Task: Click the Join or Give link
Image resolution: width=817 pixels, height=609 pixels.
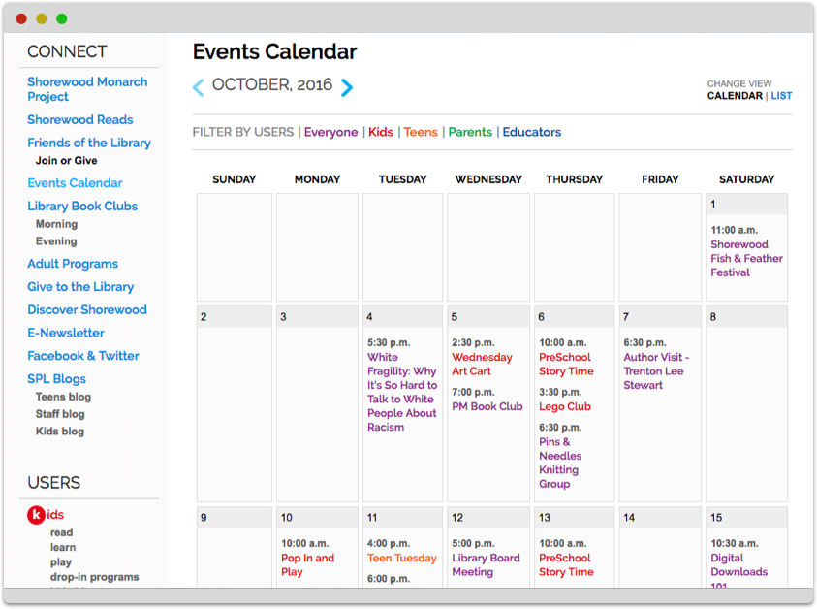Action: (x=66, y=161)
